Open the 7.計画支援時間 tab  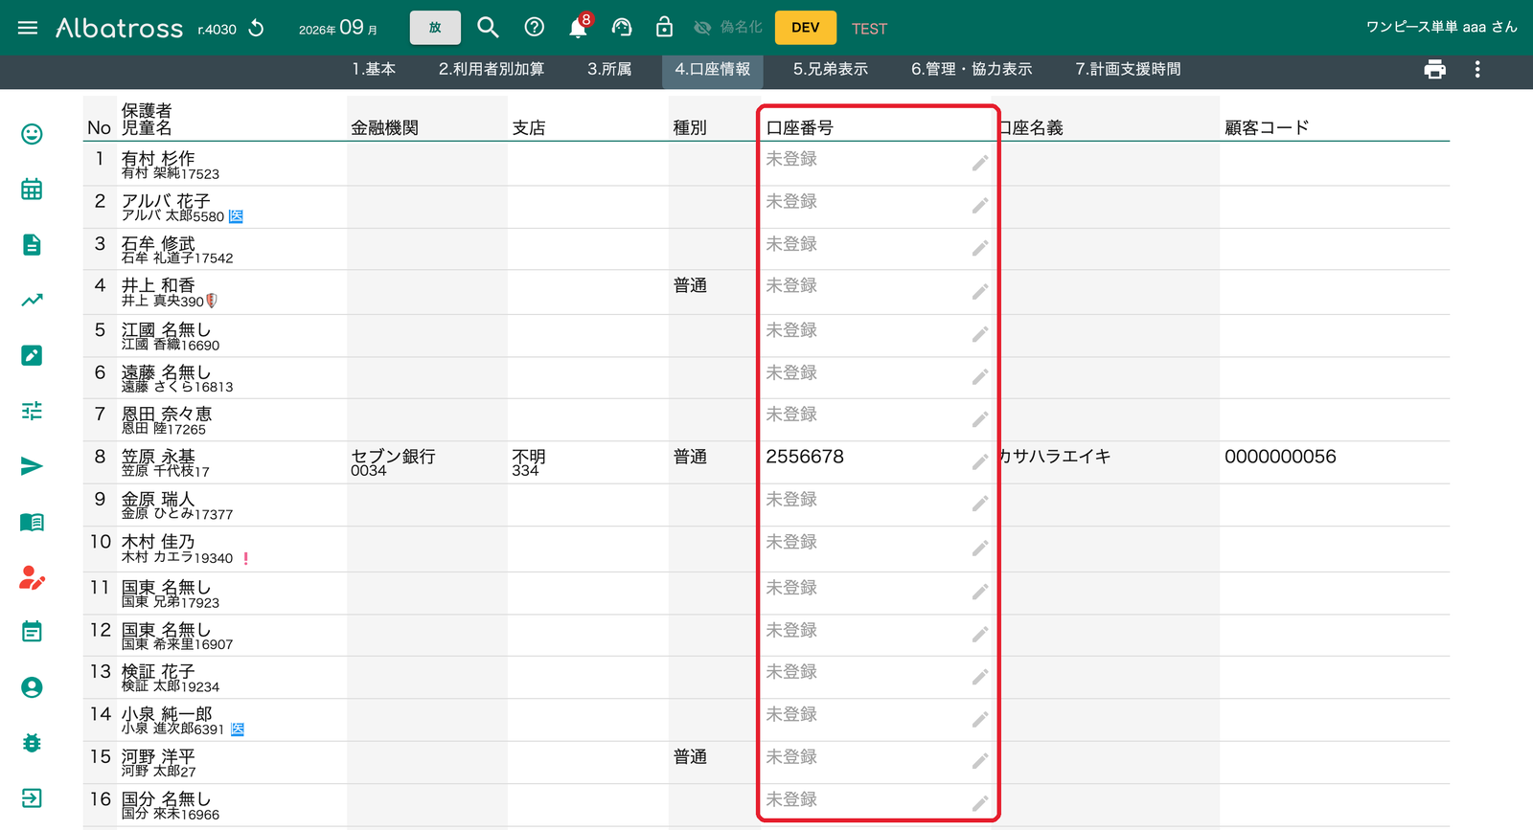pos(1128,69)
